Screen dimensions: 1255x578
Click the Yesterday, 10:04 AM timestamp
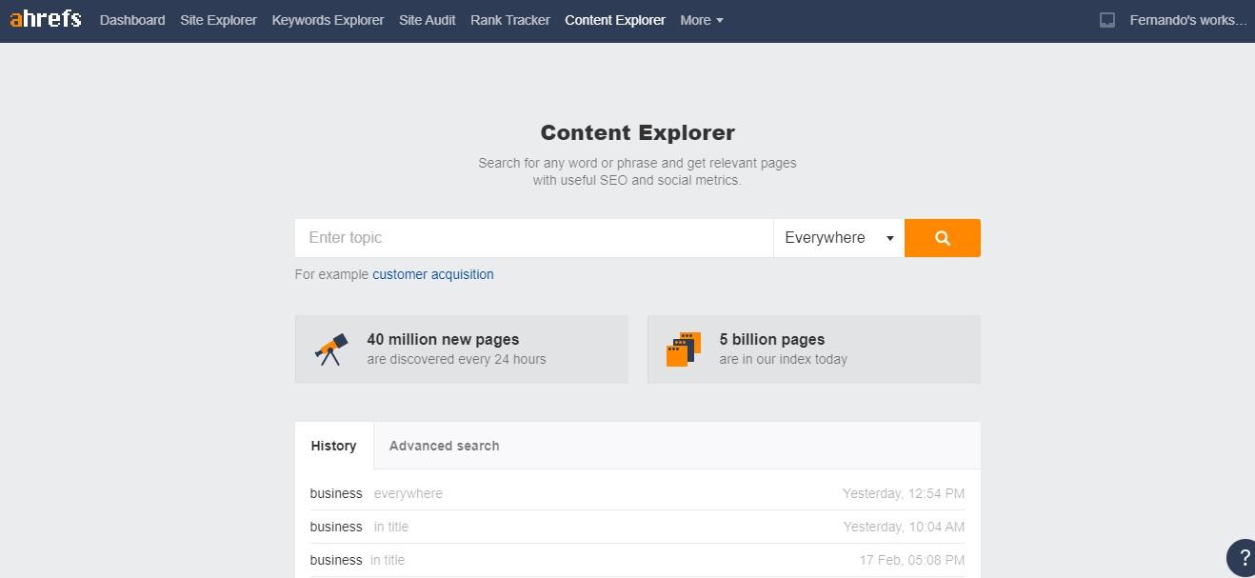tap(904, 527)
